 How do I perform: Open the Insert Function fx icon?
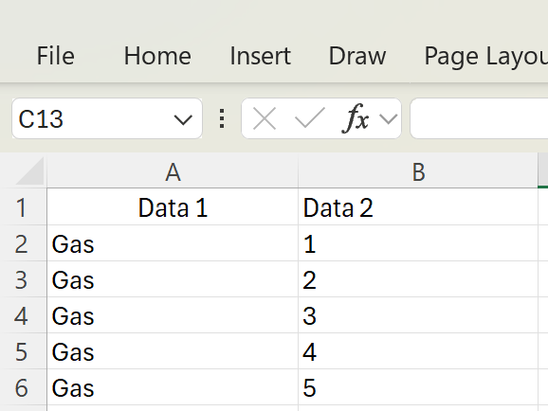(x=356, y=118)
